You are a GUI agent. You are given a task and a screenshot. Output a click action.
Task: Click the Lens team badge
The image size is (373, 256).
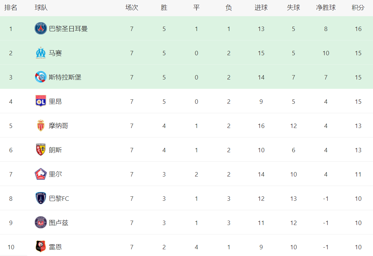tap(41, 150)
